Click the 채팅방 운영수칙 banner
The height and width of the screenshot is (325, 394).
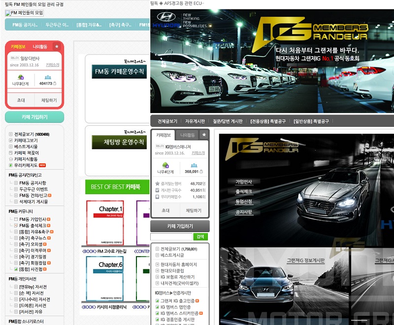(x=119, y=142)
